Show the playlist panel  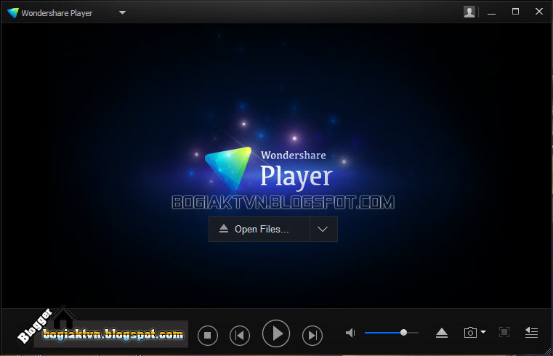coord(531,332)
